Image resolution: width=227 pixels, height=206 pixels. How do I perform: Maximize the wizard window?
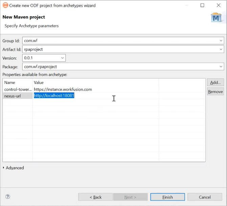[202, 5]
